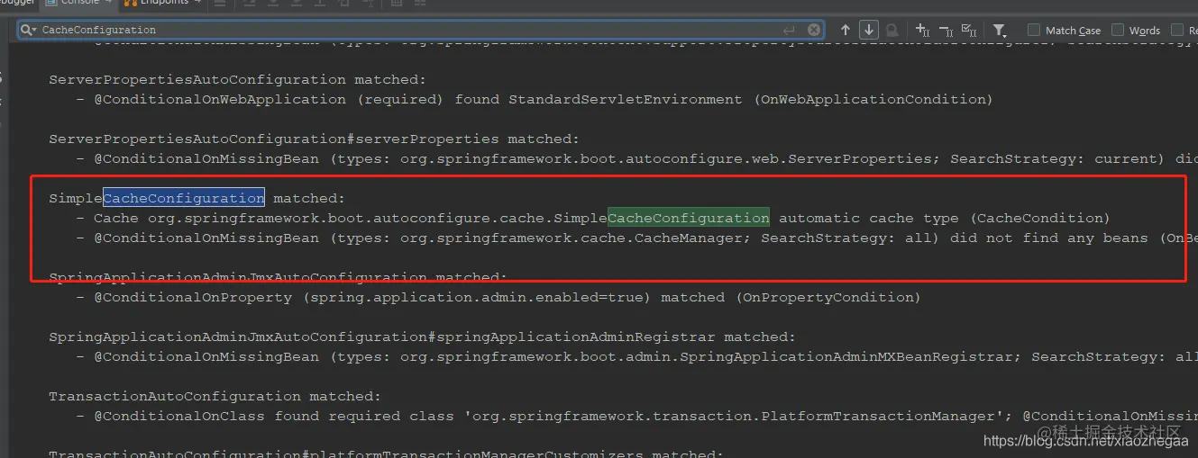Click 'SpringApplicationAdminJmxAutoConfiguration#springApplicationAdminRegistrar matched:' line
1198x458 pixels.
coord(423,337)
